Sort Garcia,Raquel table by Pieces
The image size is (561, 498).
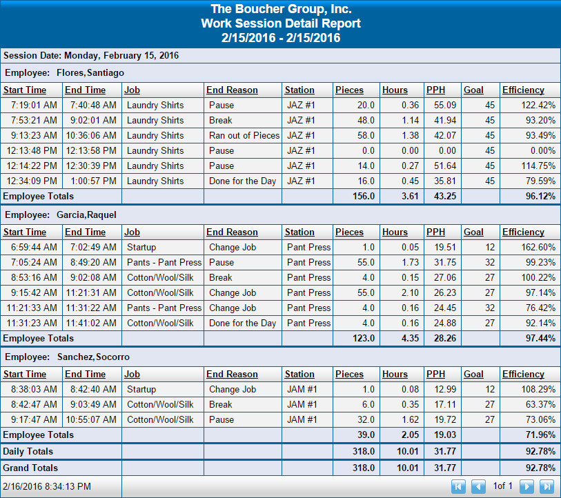click(349, 232)
